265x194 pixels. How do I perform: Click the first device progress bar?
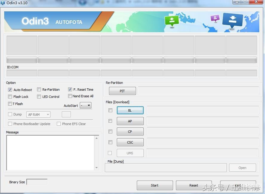tap(22, 60)
